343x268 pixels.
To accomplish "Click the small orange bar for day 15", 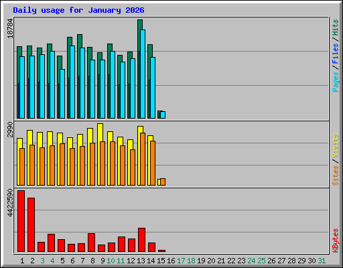I will (x=163, y=182).
